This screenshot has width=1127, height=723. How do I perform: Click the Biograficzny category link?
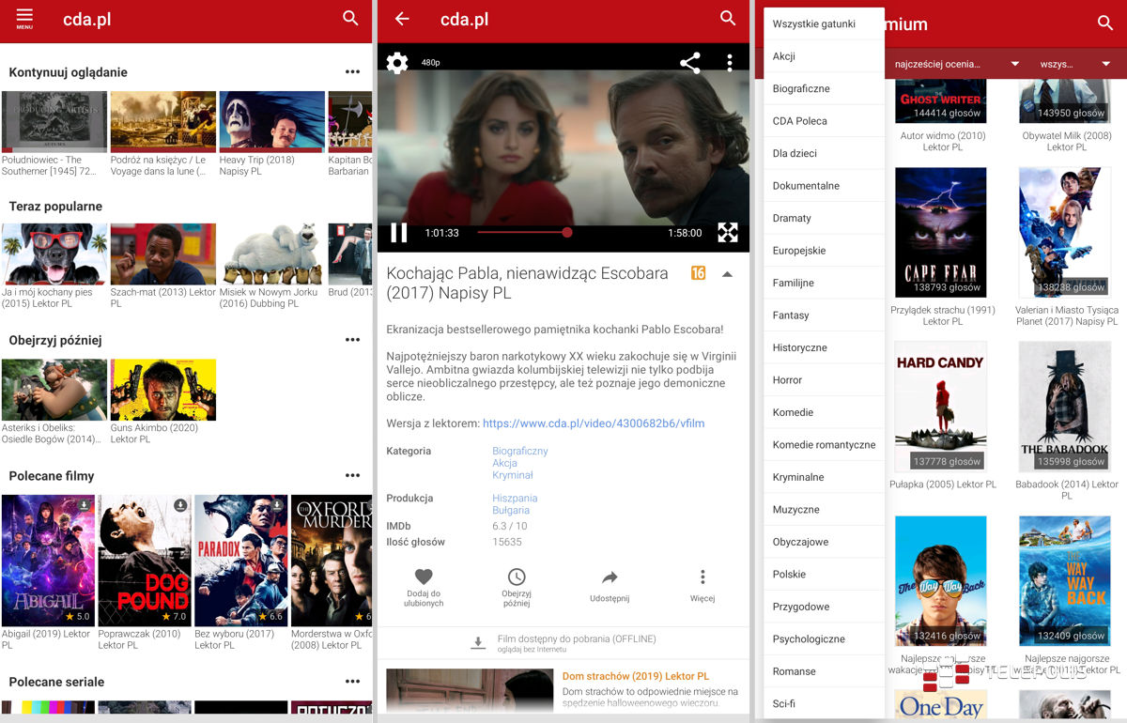(519, 451)
